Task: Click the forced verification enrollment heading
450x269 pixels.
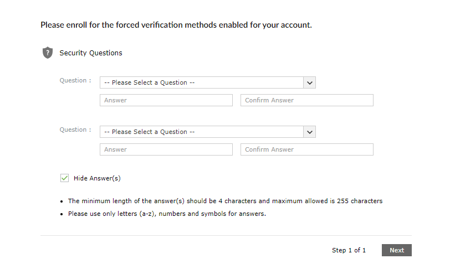Action: click(176, 25)
